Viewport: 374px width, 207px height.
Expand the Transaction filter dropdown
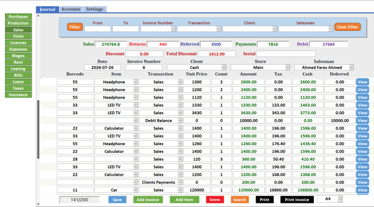click(219, 29)
